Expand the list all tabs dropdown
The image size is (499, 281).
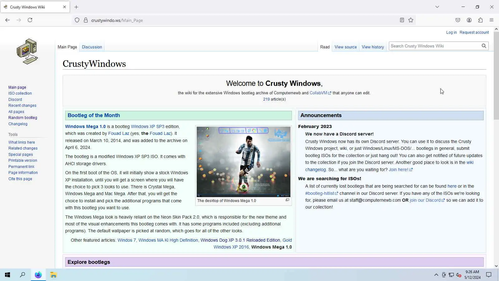click(x=437, y=7)
